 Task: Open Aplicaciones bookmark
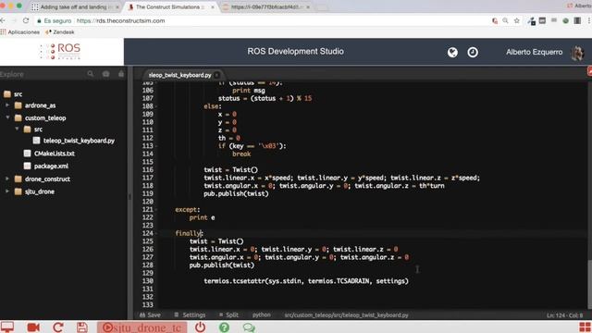tap(20, 32)
